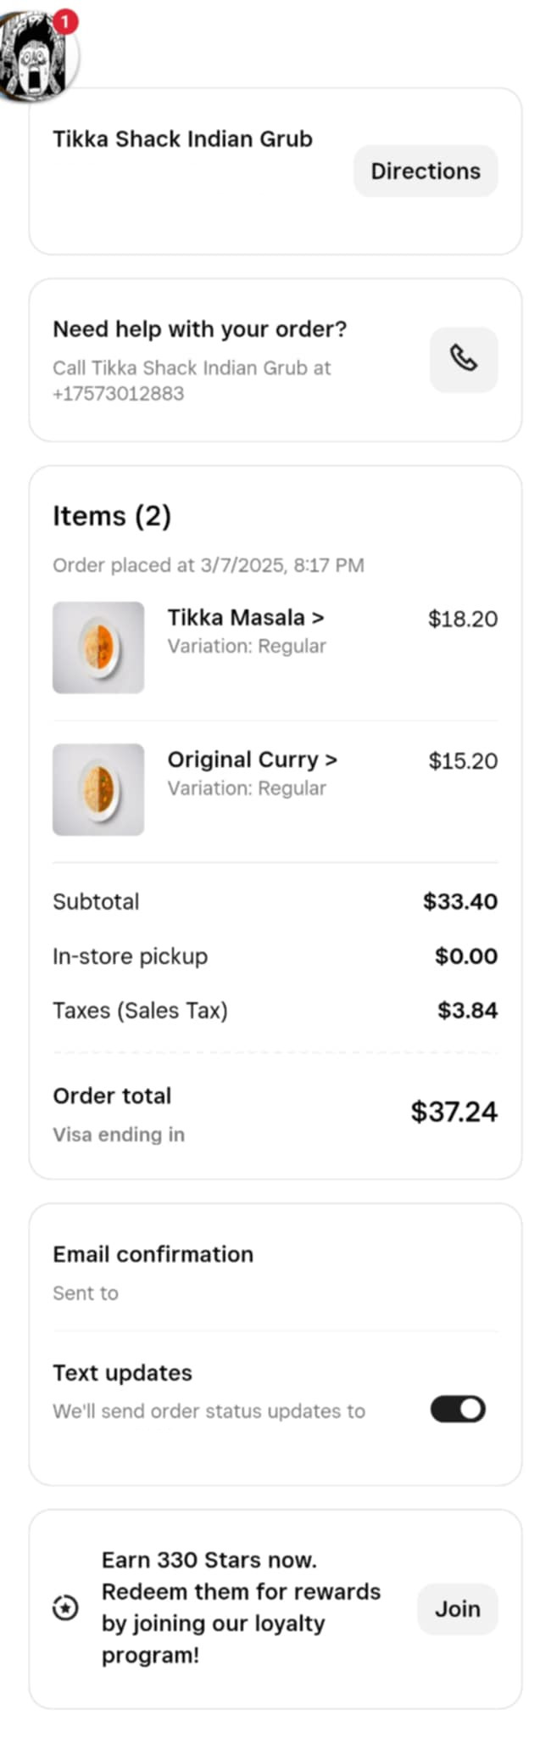Tap the loyalty star icon
This screenshot has height=1738, width=551.
pos(65,1607)
